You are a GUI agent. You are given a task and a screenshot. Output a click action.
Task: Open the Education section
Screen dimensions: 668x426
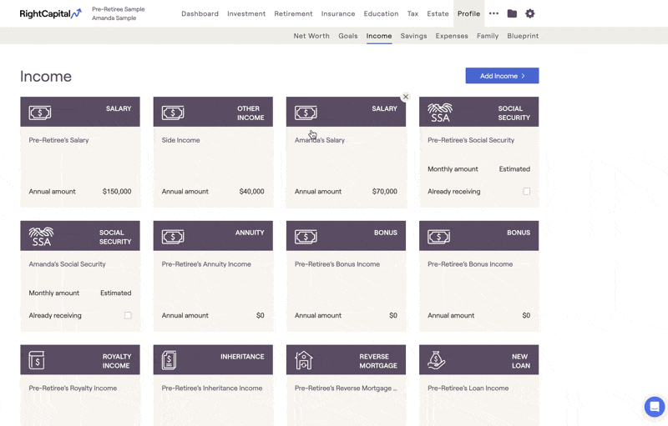click(x=382, y=13)
